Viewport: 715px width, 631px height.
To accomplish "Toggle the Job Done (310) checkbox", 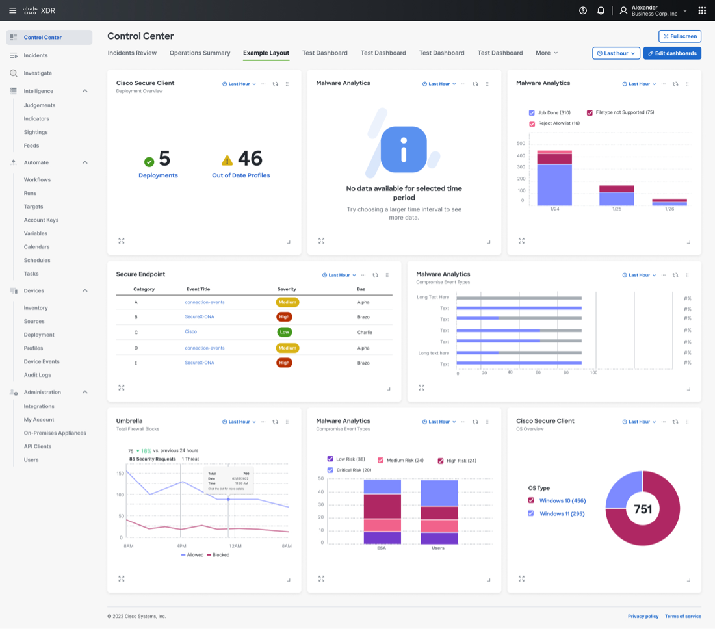I will (532, 112).
